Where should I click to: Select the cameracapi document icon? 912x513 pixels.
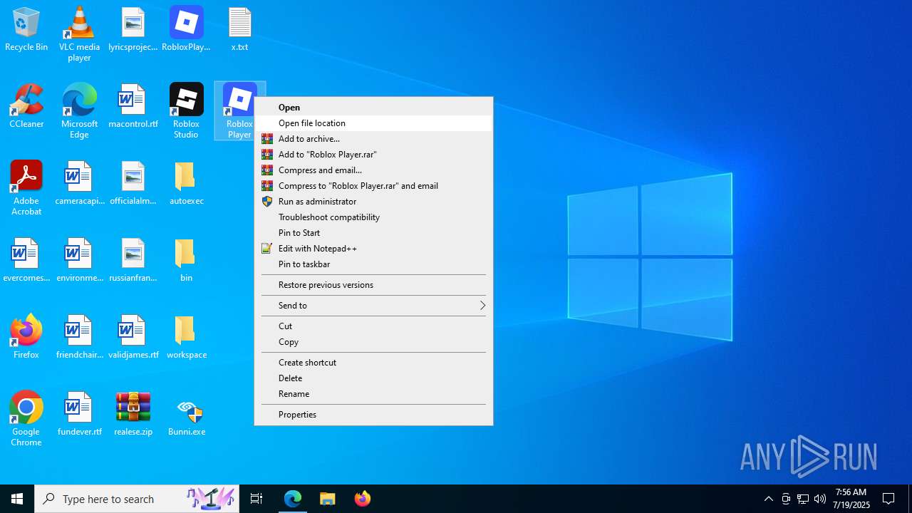coord(79,183)
